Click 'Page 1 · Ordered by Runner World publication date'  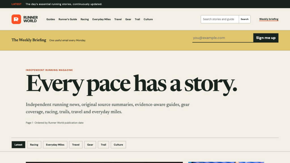pyautogui.click(x=55, y=123)
